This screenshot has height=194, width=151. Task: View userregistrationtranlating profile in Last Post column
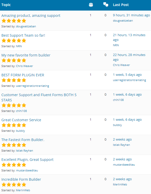pyautogui.click(x=129, y=80)
